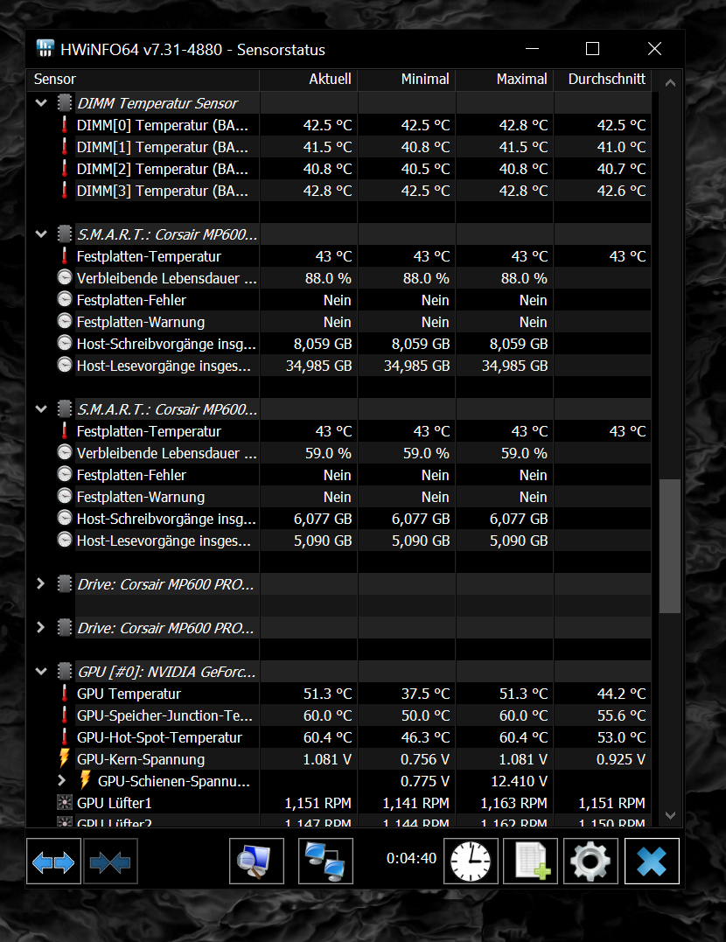726x942 pixels.
Task: Click thermometer icon beside GPU Temperatur
Action: [65, 694]
